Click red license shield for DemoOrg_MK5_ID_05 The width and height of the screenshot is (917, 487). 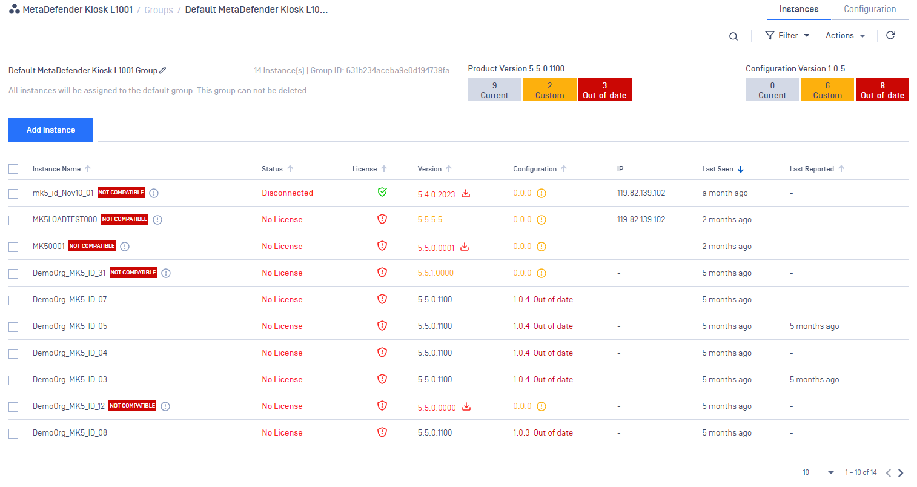point(382,325)
